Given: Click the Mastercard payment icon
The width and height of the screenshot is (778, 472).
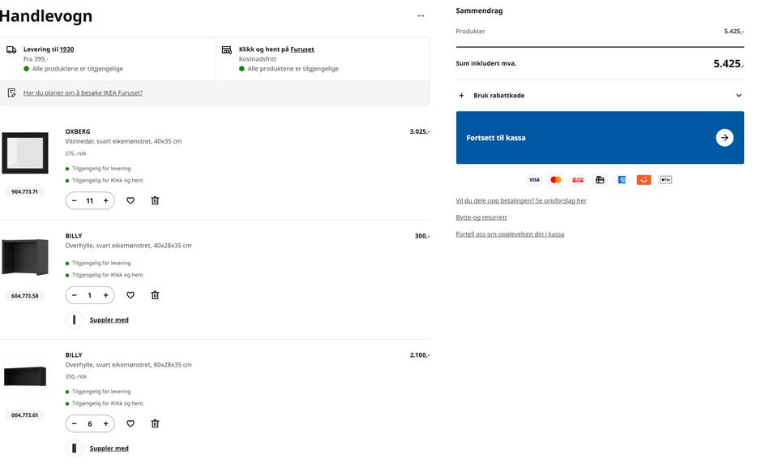Looking at the screenshot, I should 556,180.
